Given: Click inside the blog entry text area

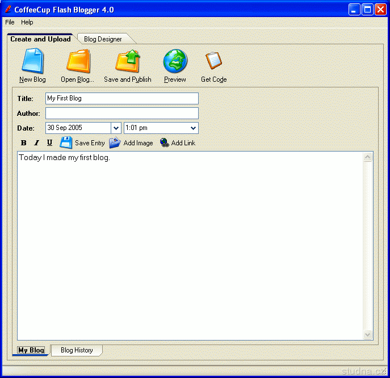Looking at the screenshot, I should tap(190, 246).
